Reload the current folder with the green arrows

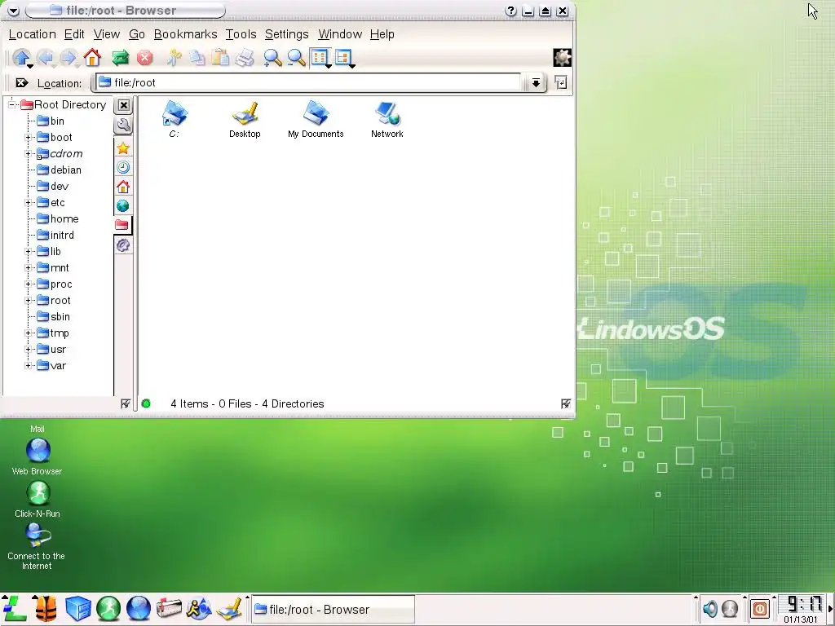click(x=121, y=58)
